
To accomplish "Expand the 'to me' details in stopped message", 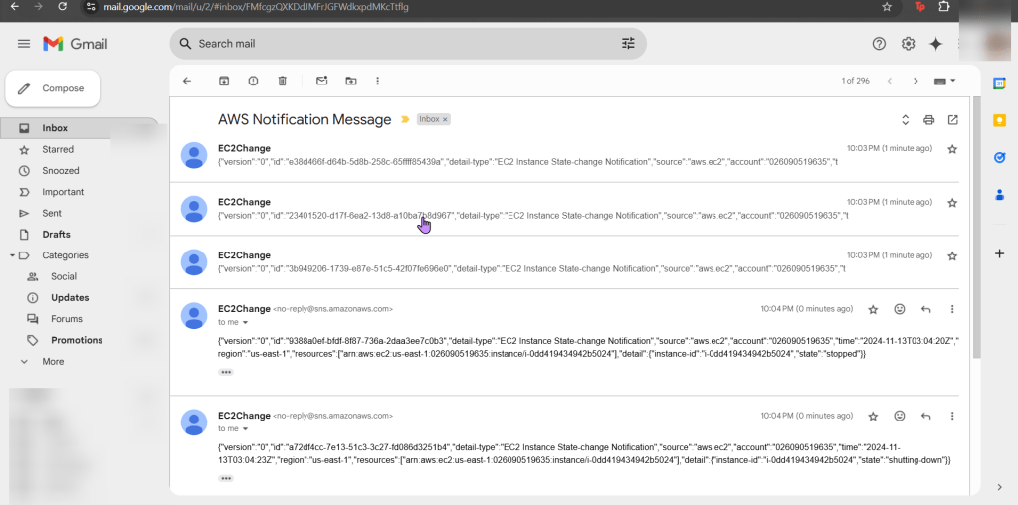I will pyautogui.click(x=245, y=323).
